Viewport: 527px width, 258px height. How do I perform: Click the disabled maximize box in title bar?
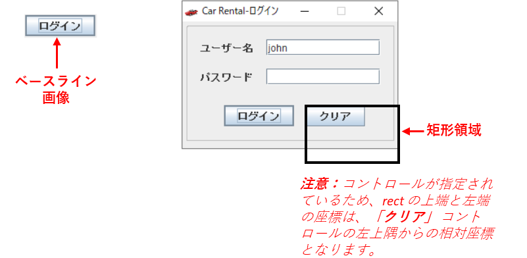tap(341, 11)
